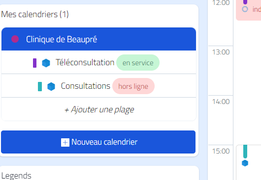Select the 14:00 time slot label

pyautogui.click(x=221, y=102)
